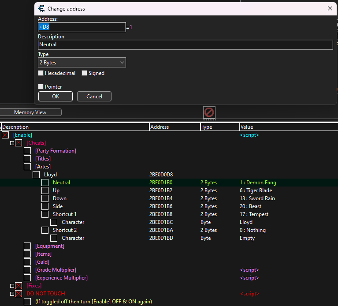Image resolution: width=338 pixels, height=306 pixels.
Task: Freeze the Up arte entry
Action: [x=45, y=190]
